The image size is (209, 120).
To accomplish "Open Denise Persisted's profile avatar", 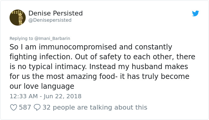I will [x=18, y=17].
